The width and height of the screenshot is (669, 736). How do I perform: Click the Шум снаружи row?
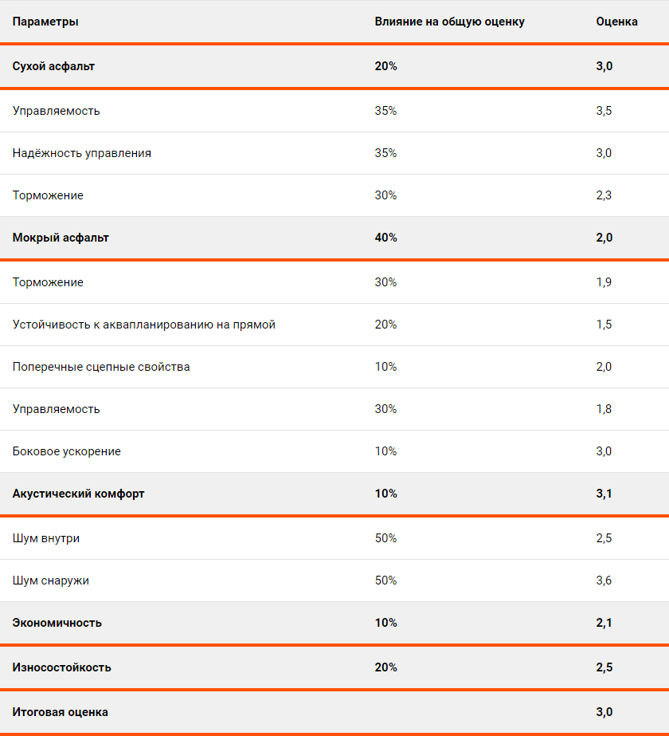(334, 581)
